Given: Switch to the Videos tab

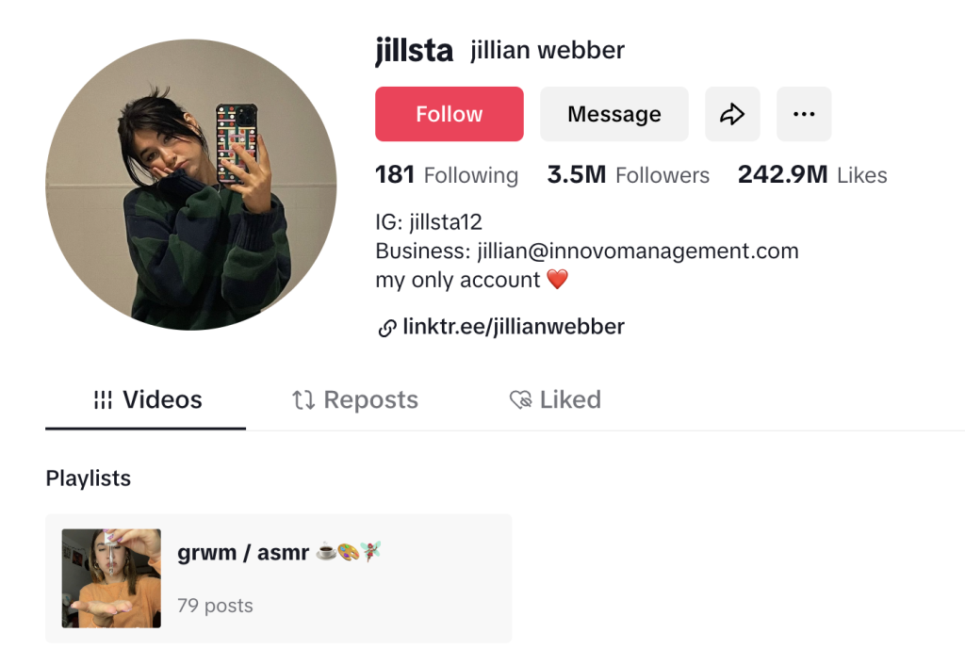Looking at the screenshot, I should point(146,400).
